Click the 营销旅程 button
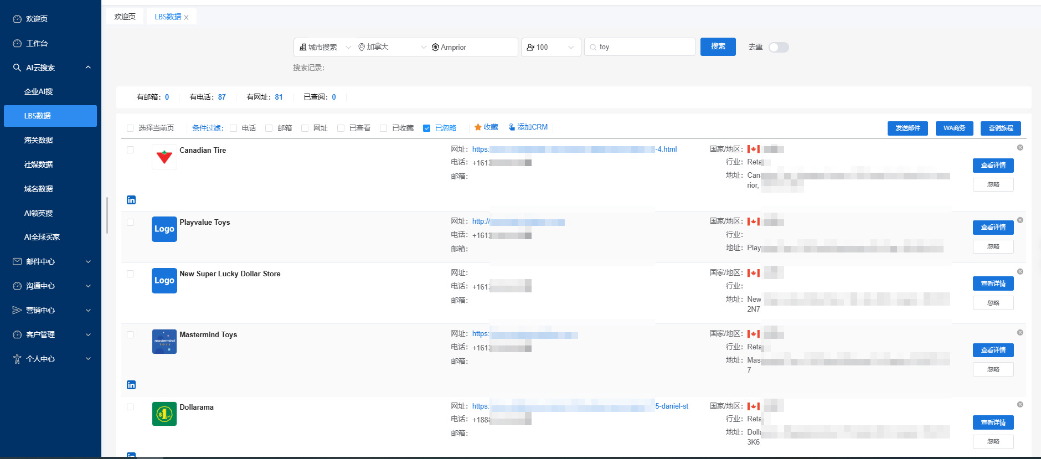The height and width of the screenshot is (459, 1041). pyautogui.click(x=1001, y=128)
